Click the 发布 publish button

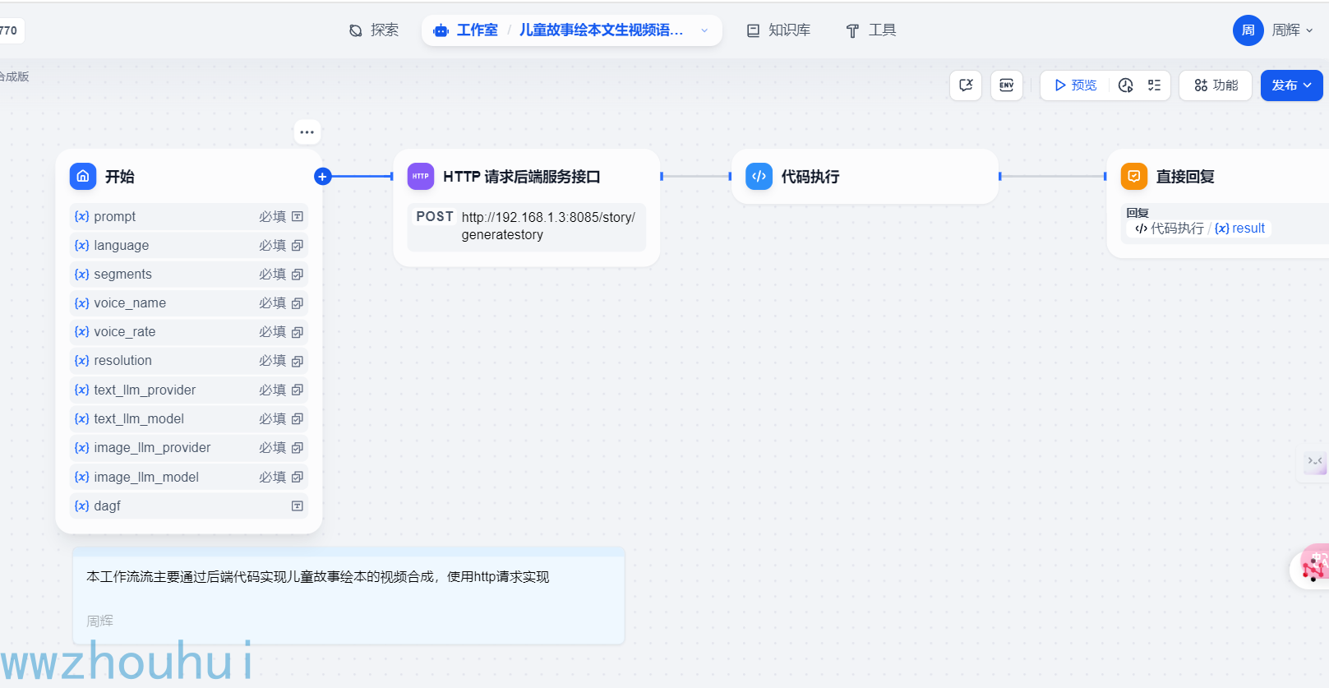pyautogui.click(x=1291, y=85)
